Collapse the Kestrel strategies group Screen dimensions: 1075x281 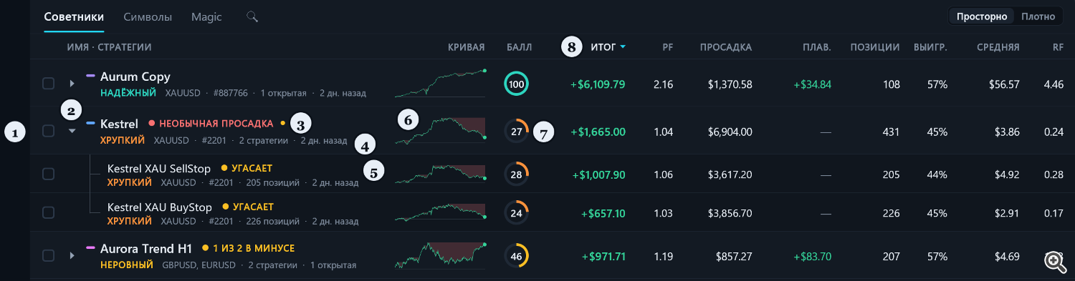coord(72,131)
